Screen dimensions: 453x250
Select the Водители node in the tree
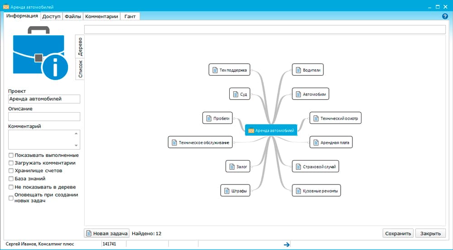point(308,70)
